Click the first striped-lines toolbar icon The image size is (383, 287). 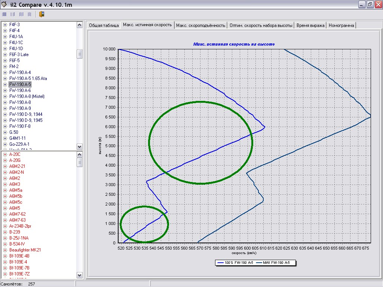tap(4, 15)
